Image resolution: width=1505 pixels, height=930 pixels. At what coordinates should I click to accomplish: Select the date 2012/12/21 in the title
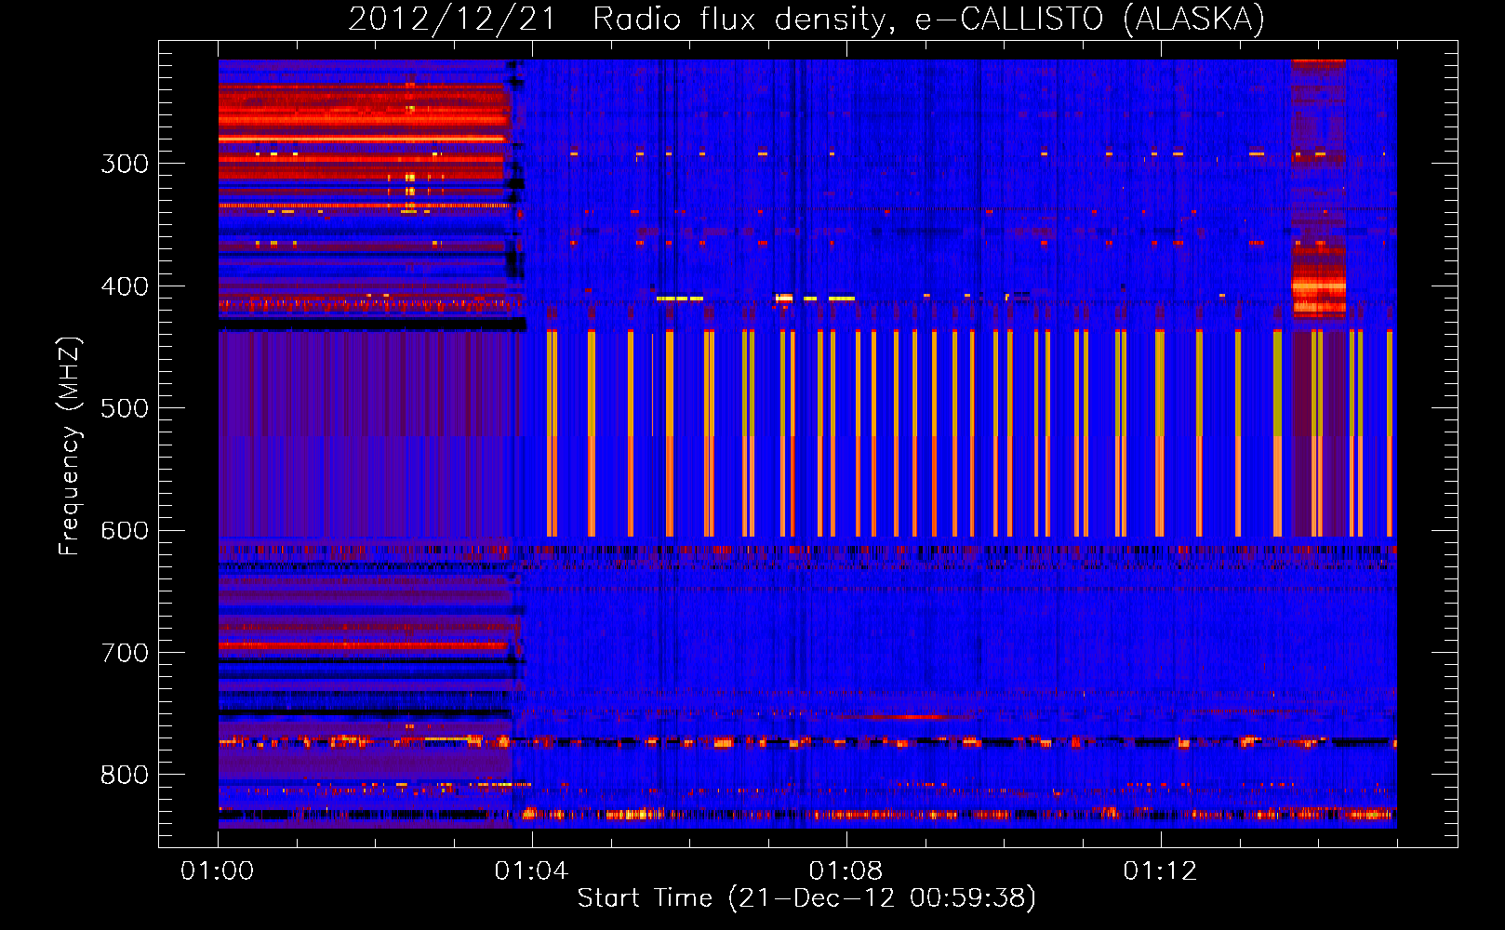451,19
